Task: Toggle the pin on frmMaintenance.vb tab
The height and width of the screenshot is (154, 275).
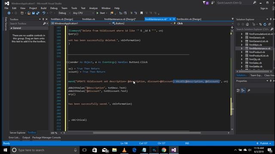Action: click(170, 19)
